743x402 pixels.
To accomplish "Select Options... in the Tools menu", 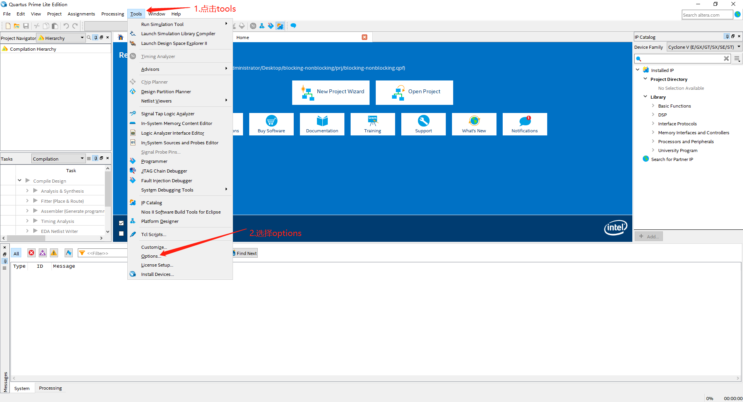I will coord(180,256).
